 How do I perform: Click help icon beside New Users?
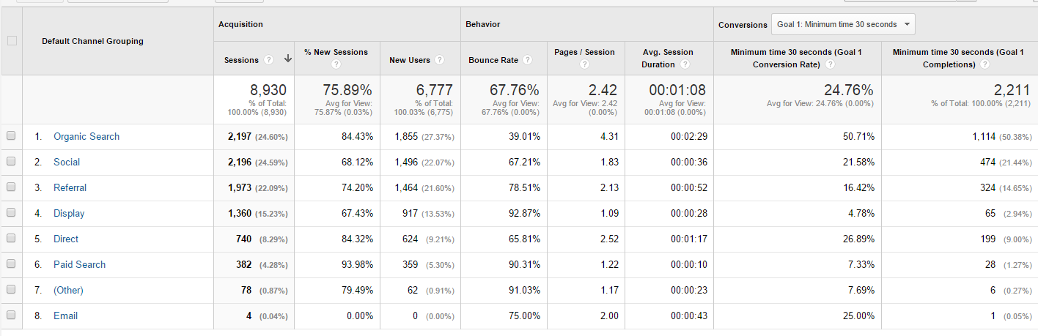tap(439, 60)
